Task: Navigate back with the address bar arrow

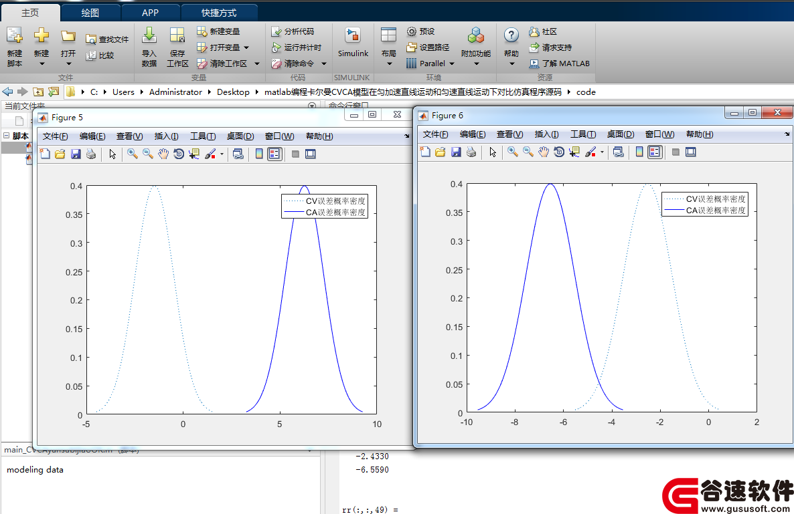Action: (7, 92)
